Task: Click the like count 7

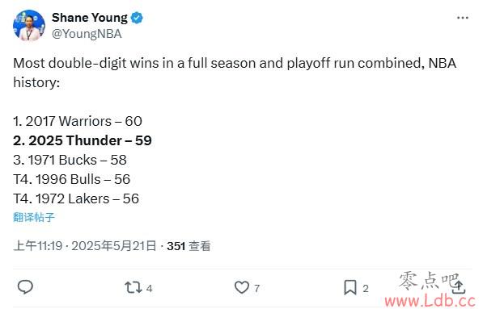Action: (257, 288)
